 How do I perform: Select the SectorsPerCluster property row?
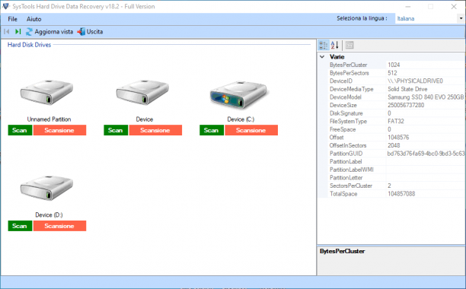396,186
